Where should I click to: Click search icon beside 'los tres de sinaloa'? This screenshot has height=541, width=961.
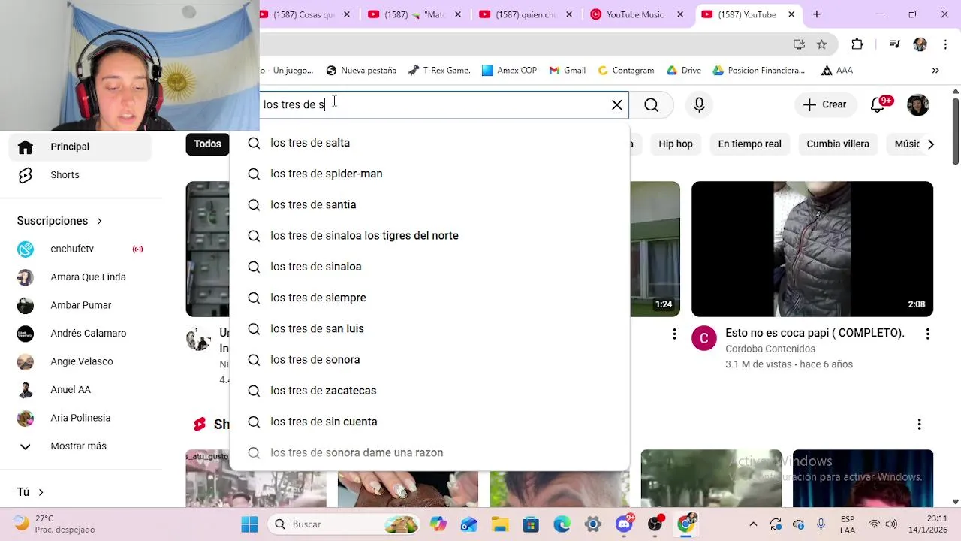[x=254, y=267]
